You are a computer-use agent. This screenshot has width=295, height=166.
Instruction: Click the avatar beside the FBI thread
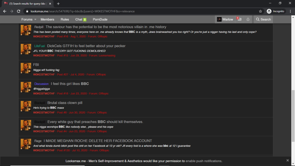click(x=26, y=68)
